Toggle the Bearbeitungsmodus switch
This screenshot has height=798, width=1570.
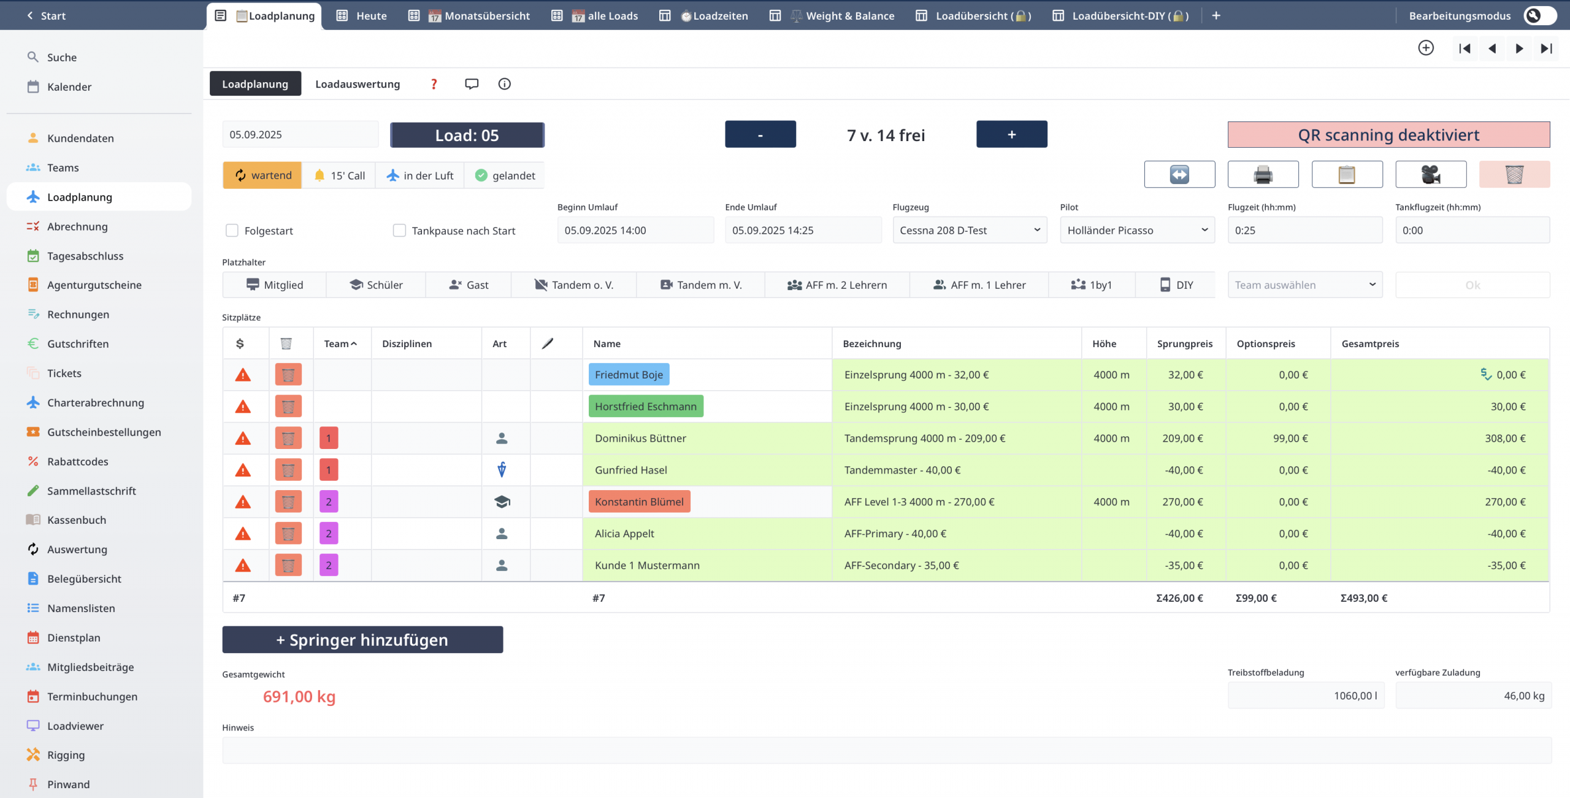tap(1539, 15)
